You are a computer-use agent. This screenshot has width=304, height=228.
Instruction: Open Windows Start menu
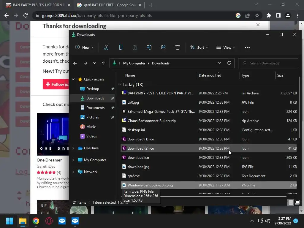click(9, 221)
